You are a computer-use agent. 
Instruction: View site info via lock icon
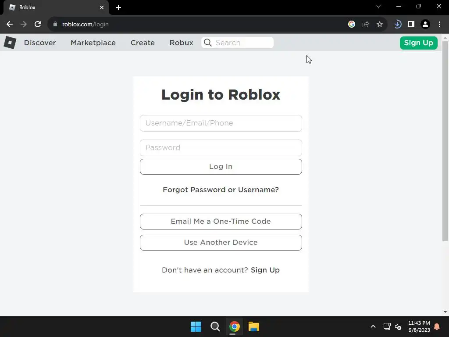(x=55, y=25)
